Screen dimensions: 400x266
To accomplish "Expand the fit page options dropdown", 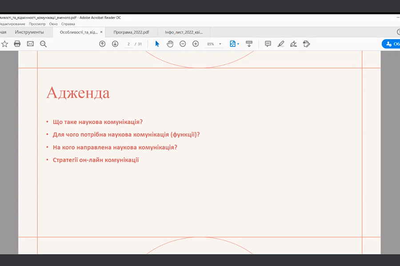I will click(x=239, y=44).
